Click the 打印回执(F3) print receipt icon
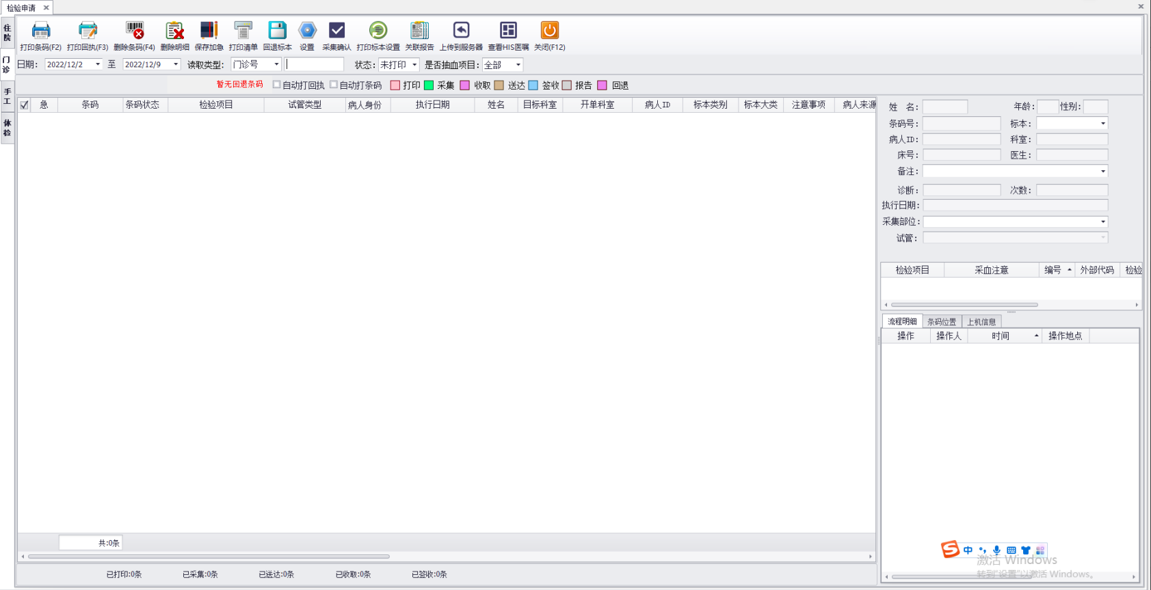Image resolution: width=1151 pixels, height=590 pixels. (88, 31)
